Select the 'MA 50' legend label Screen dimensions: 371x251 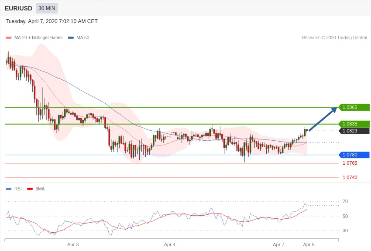click(82, 37)
